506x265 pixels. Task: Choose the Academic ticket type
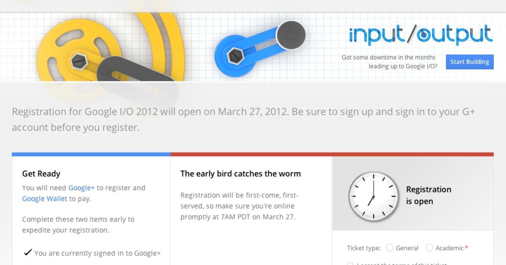point(429,248)
